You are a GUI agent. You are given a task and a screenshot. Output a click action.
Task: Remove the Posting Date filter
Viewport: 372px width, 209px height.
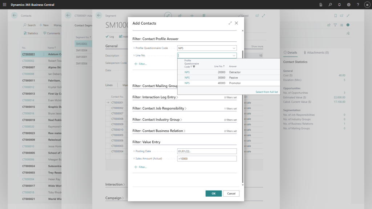(x=134, y=151)
